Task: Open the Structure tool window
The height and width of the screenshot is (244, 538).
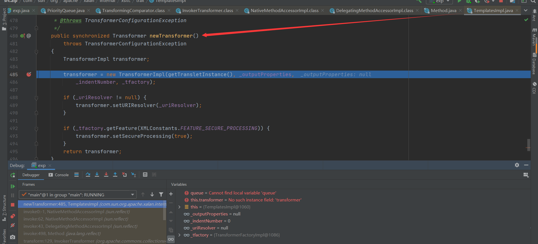Action: (4, 208)
